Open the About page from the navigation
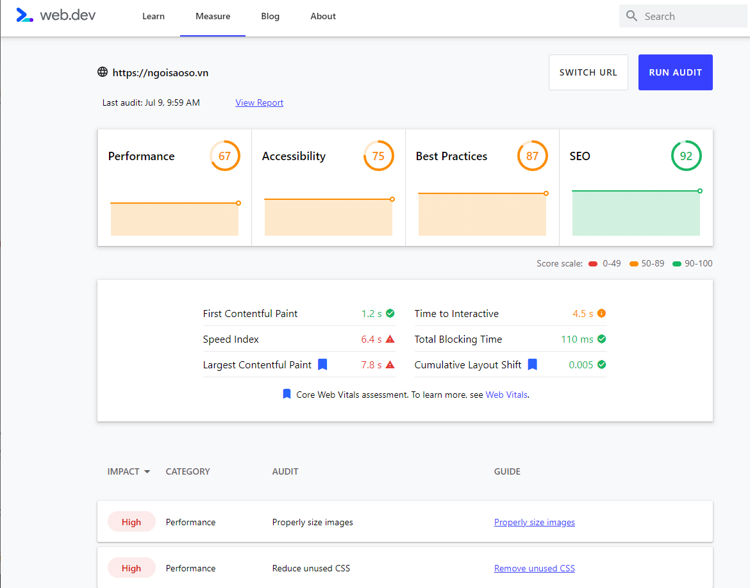 tap(322, 16)
